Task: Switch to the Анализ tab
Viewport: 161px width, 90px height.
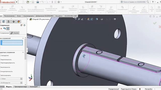Action: coord(15,33)
